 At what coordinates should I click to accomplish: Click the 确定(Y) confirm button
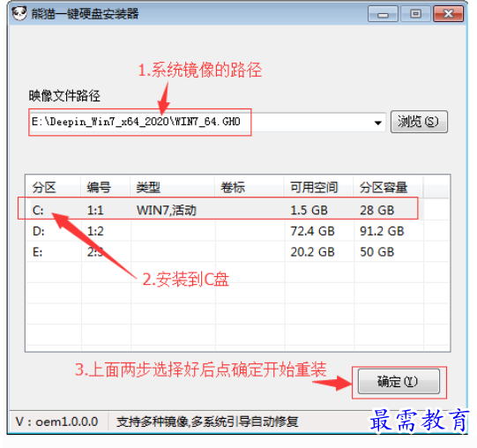(x=399, y=381)
